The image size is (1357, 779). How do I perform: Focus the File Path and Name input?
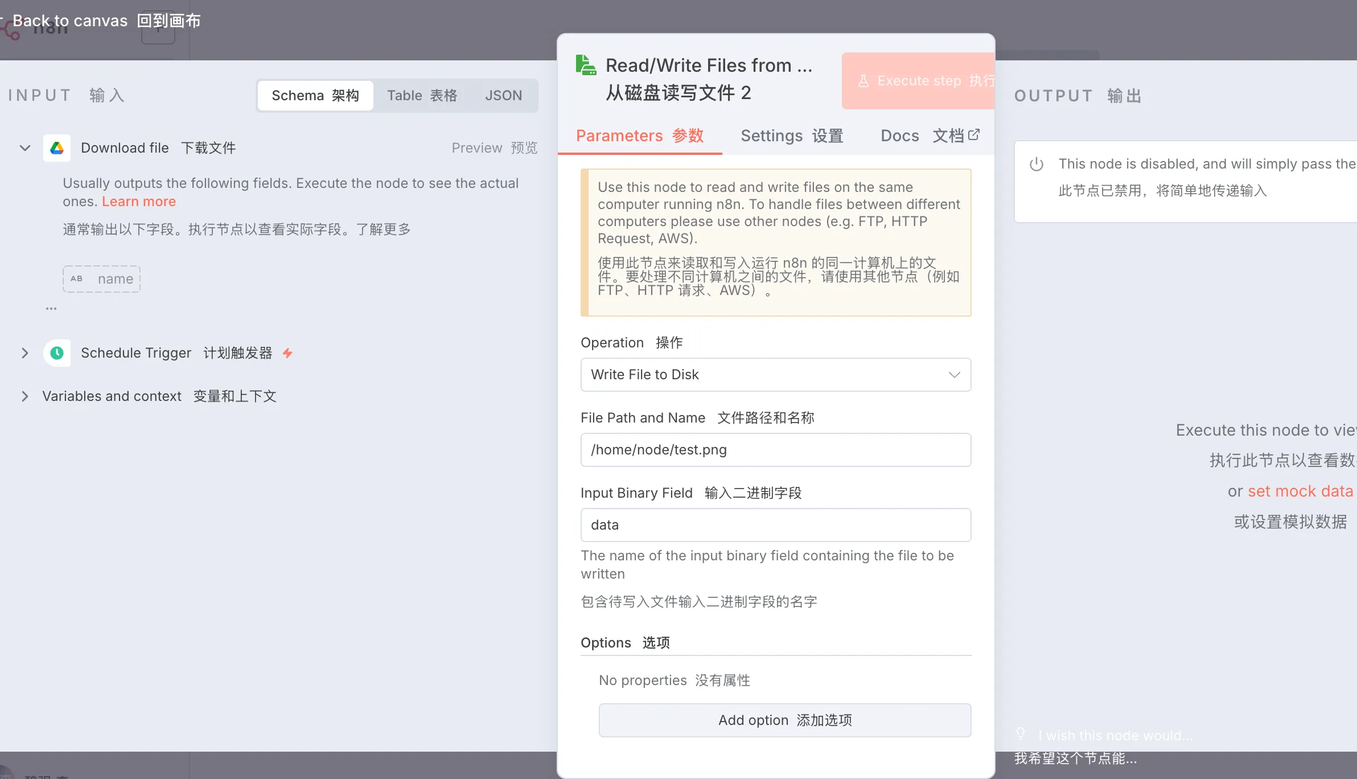tap(776, 450)
